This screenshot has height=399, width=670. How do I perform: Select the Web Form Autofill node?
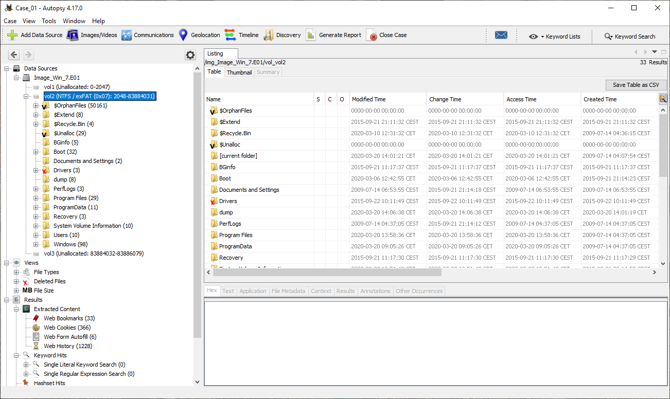pos(70,337)
